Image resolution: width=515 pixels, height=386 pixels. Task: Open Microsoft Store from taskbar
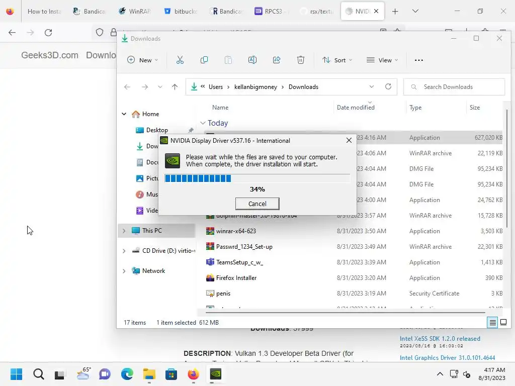(x=171, y=374)
